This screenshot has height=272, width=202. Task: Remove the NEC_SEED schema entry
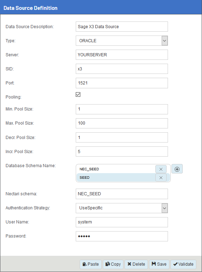click(161, 169)
